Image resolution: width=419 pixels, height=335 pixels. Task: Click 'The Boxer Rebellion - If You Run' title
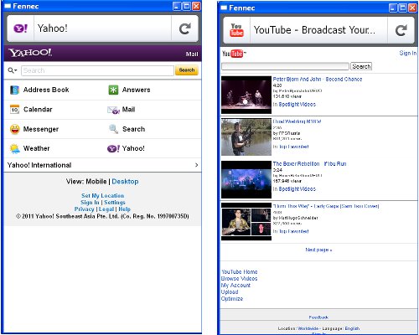click(309, 164)
